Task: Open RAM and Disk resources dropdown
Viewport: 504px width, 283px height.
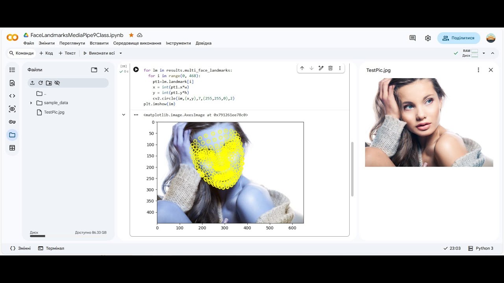Action: pos(484,53)
